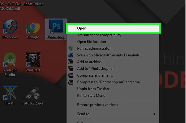Viewport: 186px width, 123px height.
Task: Choose Add to "Photoshop.rar"
Action: pyautogui.click(x=113, y=69)
